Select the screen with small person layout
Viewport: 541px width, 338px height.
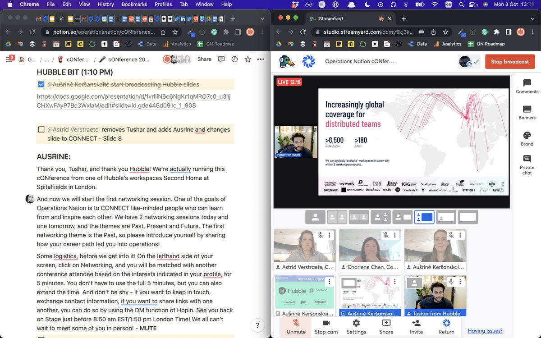point(446,217)
